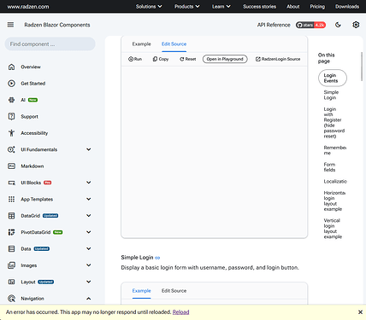
Task: Click the DataGrid table icon
Action: [x=11, y=216]
